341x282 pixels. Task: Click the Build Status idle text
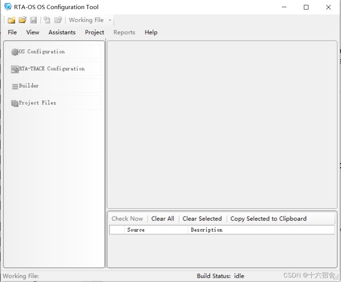[x=221, y=276]
